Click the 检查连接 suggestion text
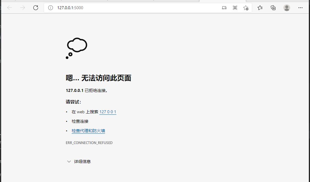The width and height of the screenshot is (310, 182). point(80,121)
